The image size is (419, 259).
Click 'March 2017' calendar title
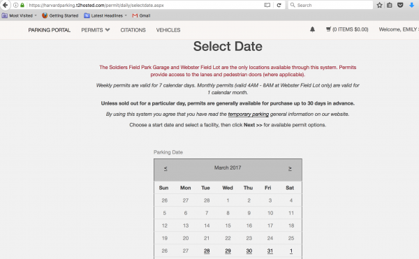tap(228, 168)
